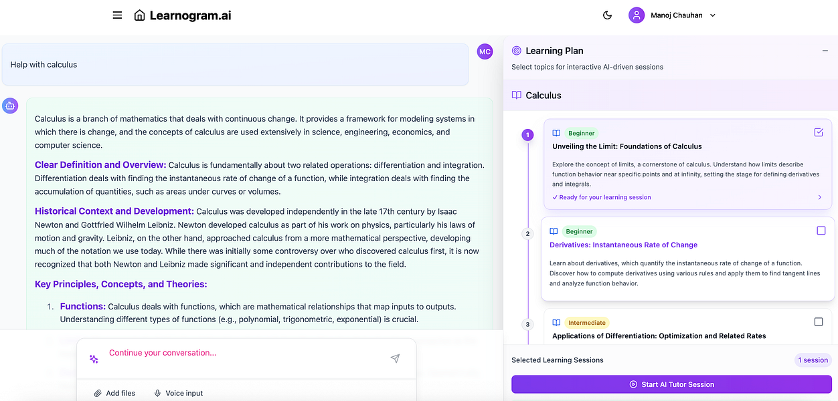Select the Applications of Differentiation checkbox
Image resolution: width=838 pixels, height=401 pixels.
(818, 321)
